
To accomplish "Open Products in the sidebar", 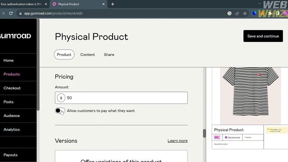I will point(12,74).
